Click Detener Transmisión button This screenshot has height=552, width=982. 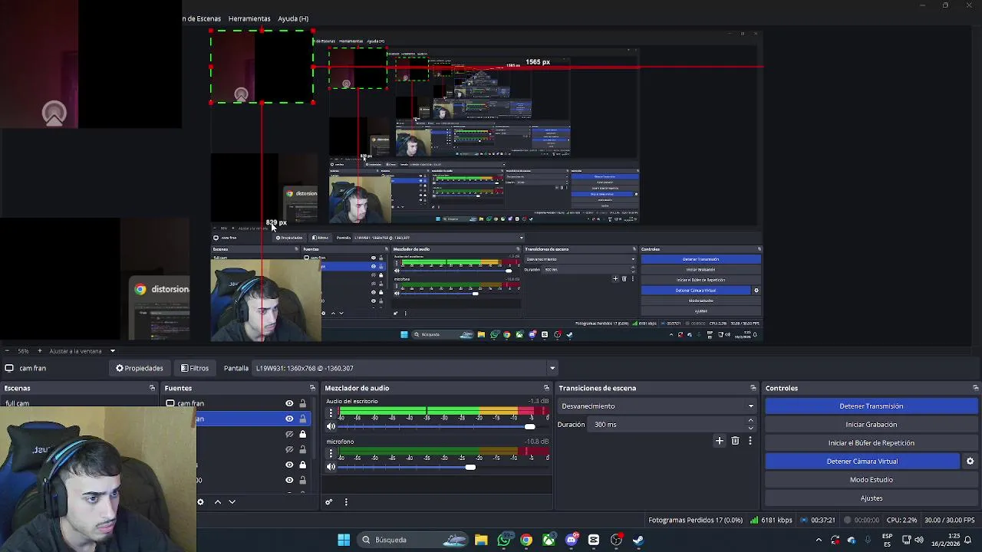click(871, 406)
